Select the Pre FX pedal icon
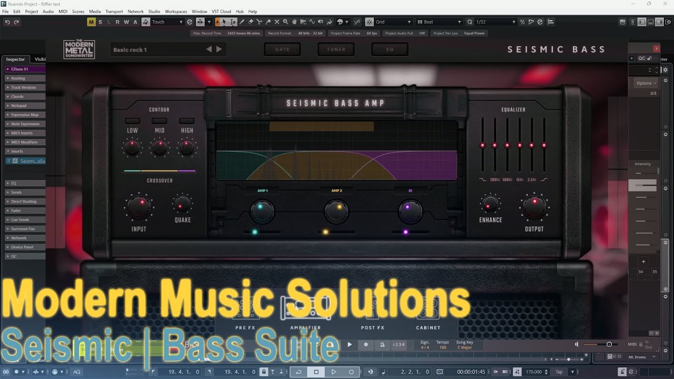The width and height of the screenshot is (674, 379). pyautogui.click(x=245, y=309)
